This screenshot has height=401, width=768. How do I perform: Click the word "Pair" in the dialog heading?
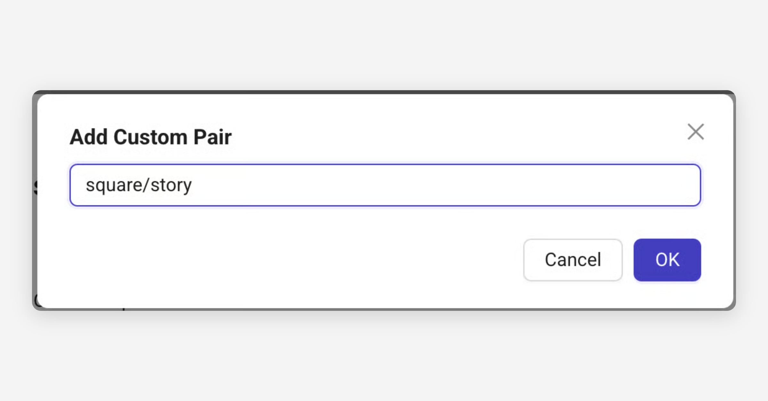pyautogui.click(x=212, y=137)
